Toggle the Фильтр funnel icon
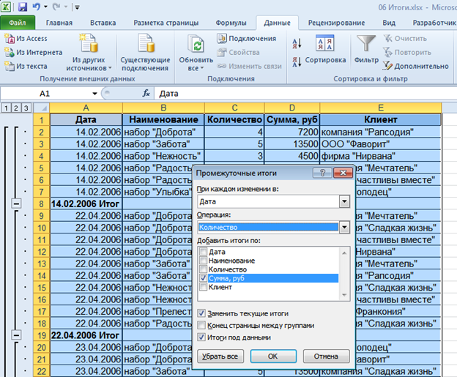The image size is (457, 377). [x=366, y=44]
